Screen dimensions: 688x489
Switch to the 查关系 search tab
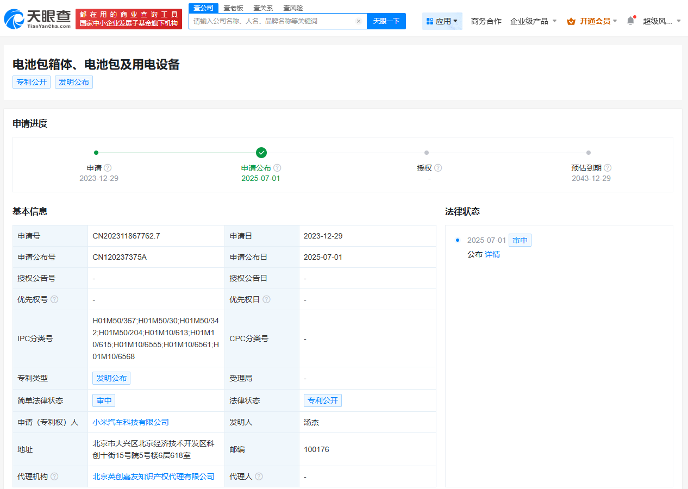tap(263, 8)
